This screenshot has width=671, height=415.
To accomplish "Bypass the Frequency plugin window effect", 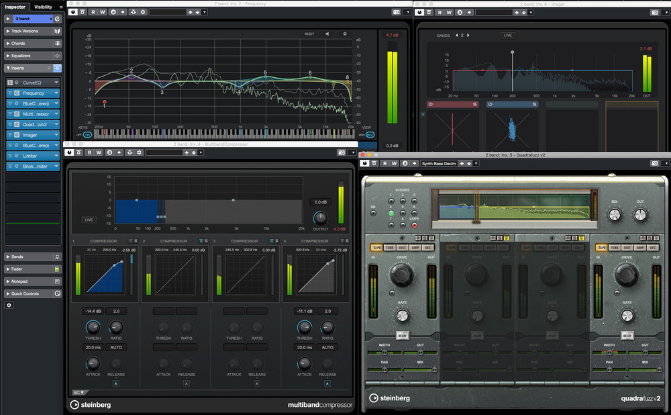I will coord(83,12).
